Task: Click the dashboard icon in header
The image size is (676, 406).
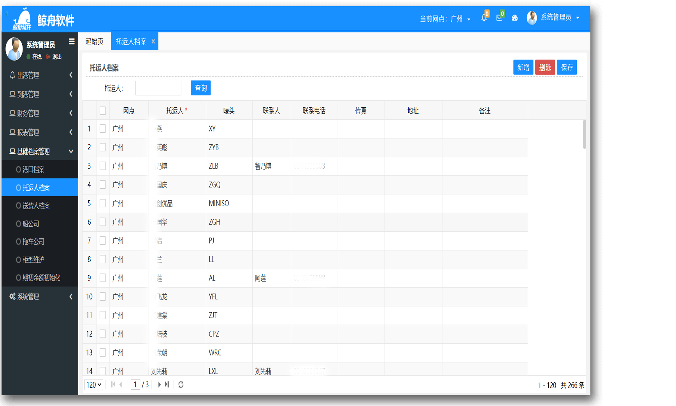Action: [x=514, y=18]
